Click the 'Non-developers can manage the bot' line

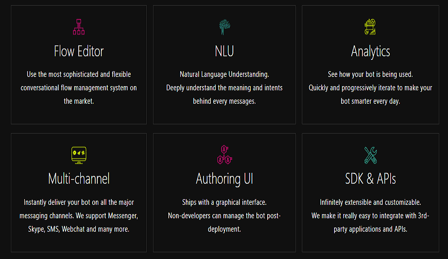225,216
